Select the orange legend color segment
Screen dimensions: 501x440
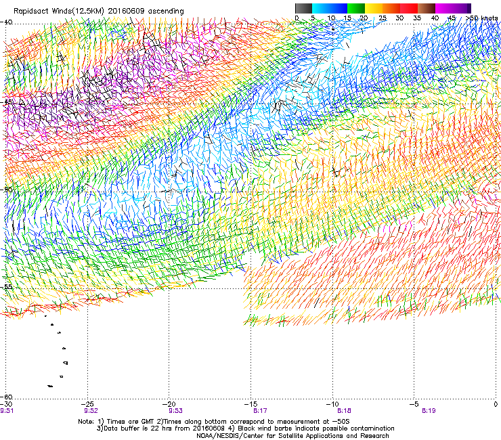(x=391, y=8)
